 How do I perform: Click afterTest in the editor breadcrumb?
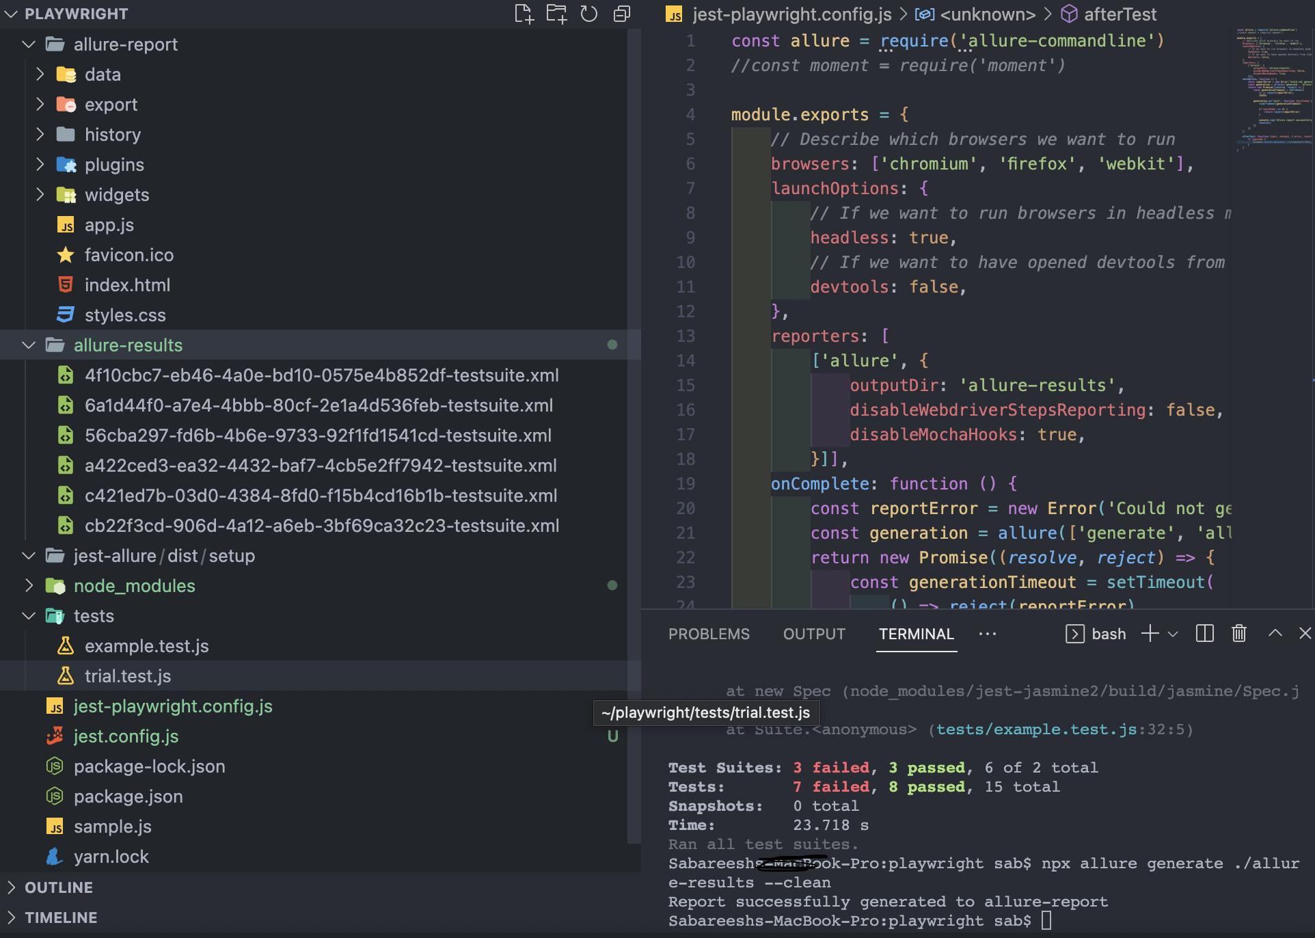pos(1120,14)
